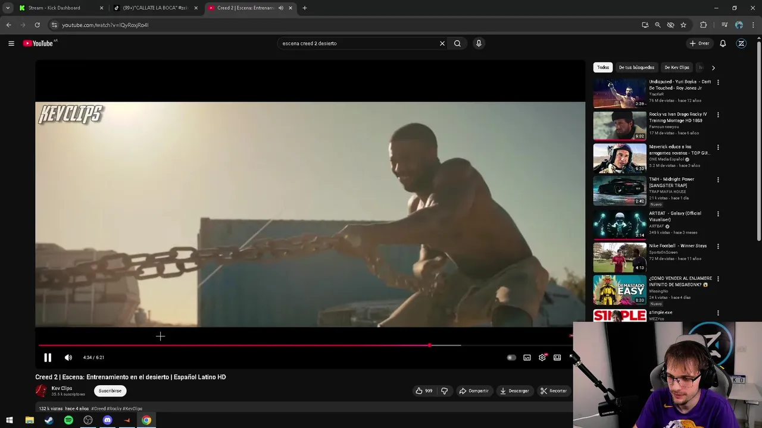Image resolution: width=762 pixels, height=428 pixels.
Task: Open YouTube notifications bell
Action: [x=723, y=43]
